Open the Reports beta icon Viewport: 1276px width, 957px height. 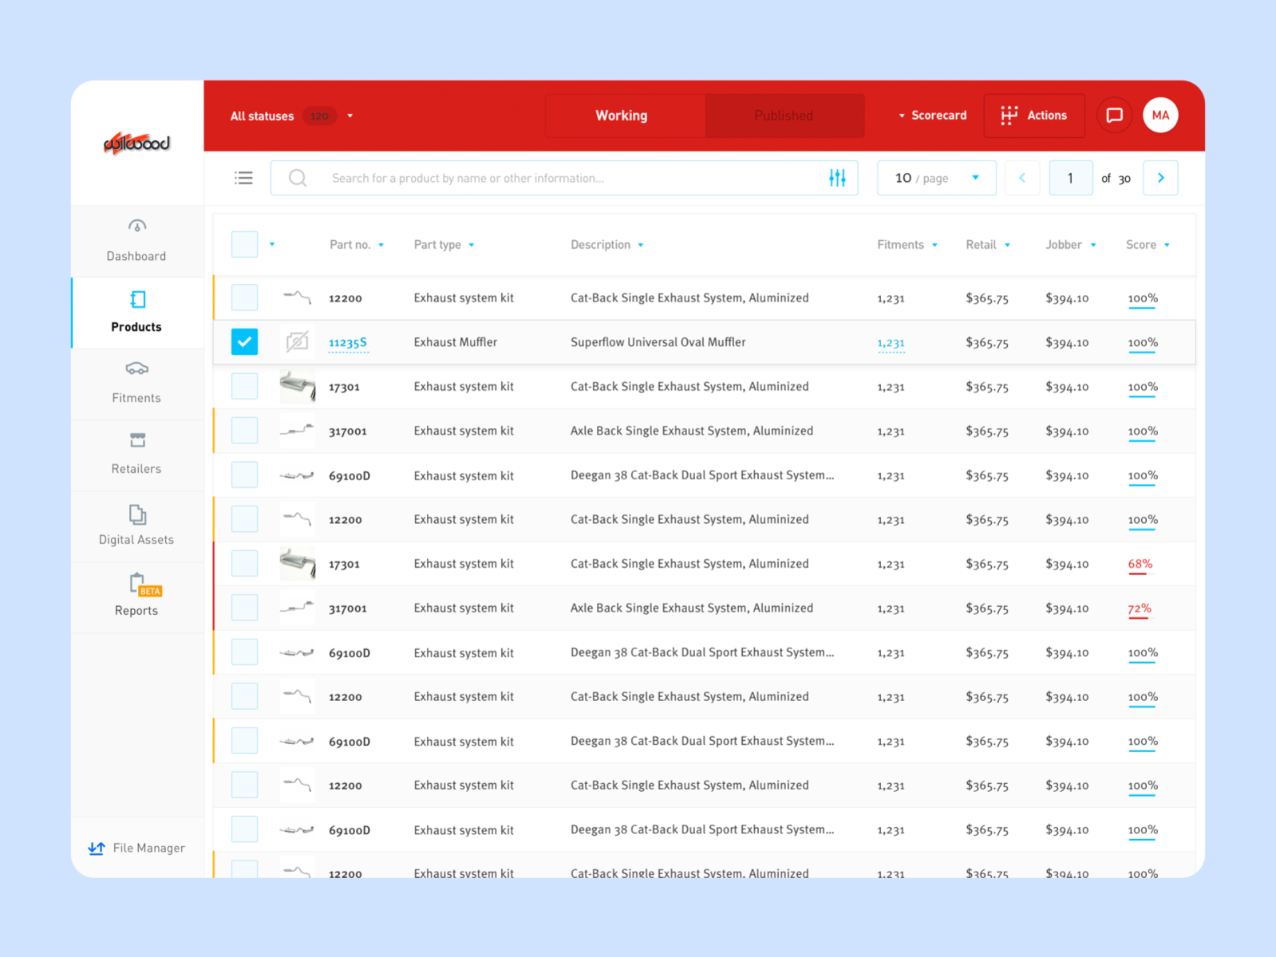tap(144, 585)
